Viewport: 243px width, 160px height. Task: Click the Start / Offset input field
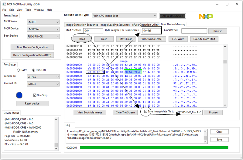(x=93, y=31)
